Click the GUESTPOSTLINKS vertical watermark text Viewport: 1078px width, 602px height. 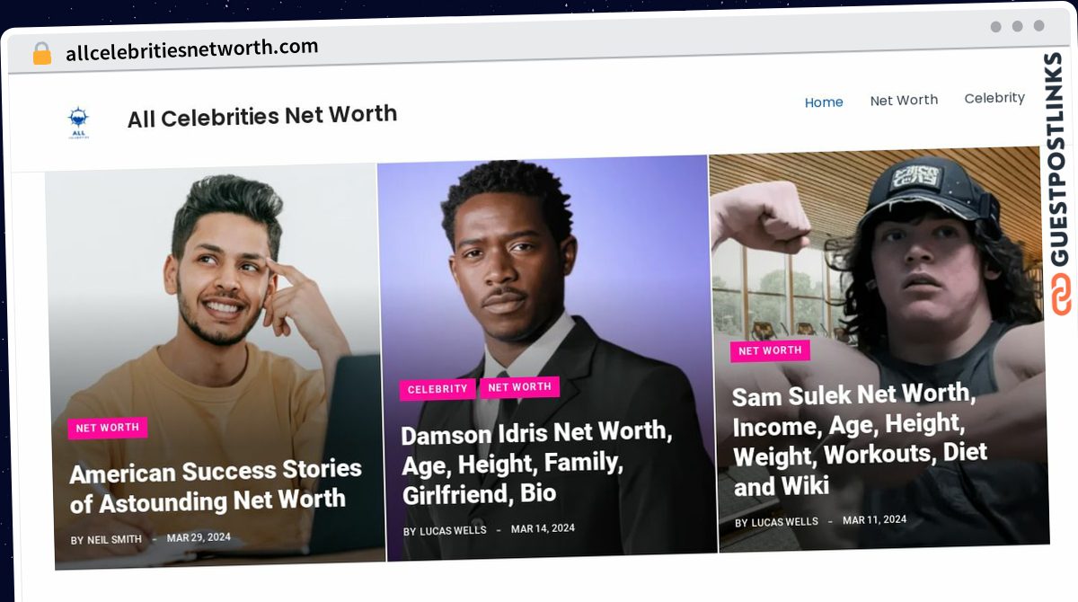[x=1061, y=159]
